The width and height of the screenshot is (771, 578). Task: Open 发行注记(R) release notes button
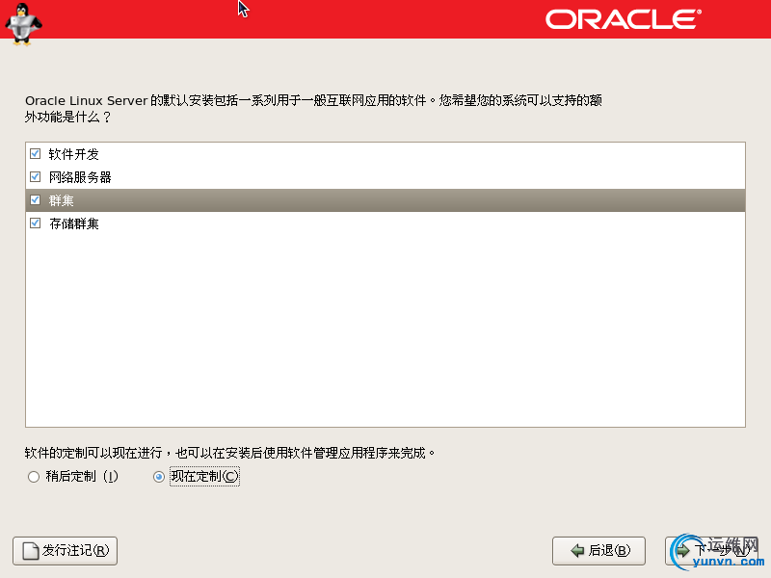65,551
